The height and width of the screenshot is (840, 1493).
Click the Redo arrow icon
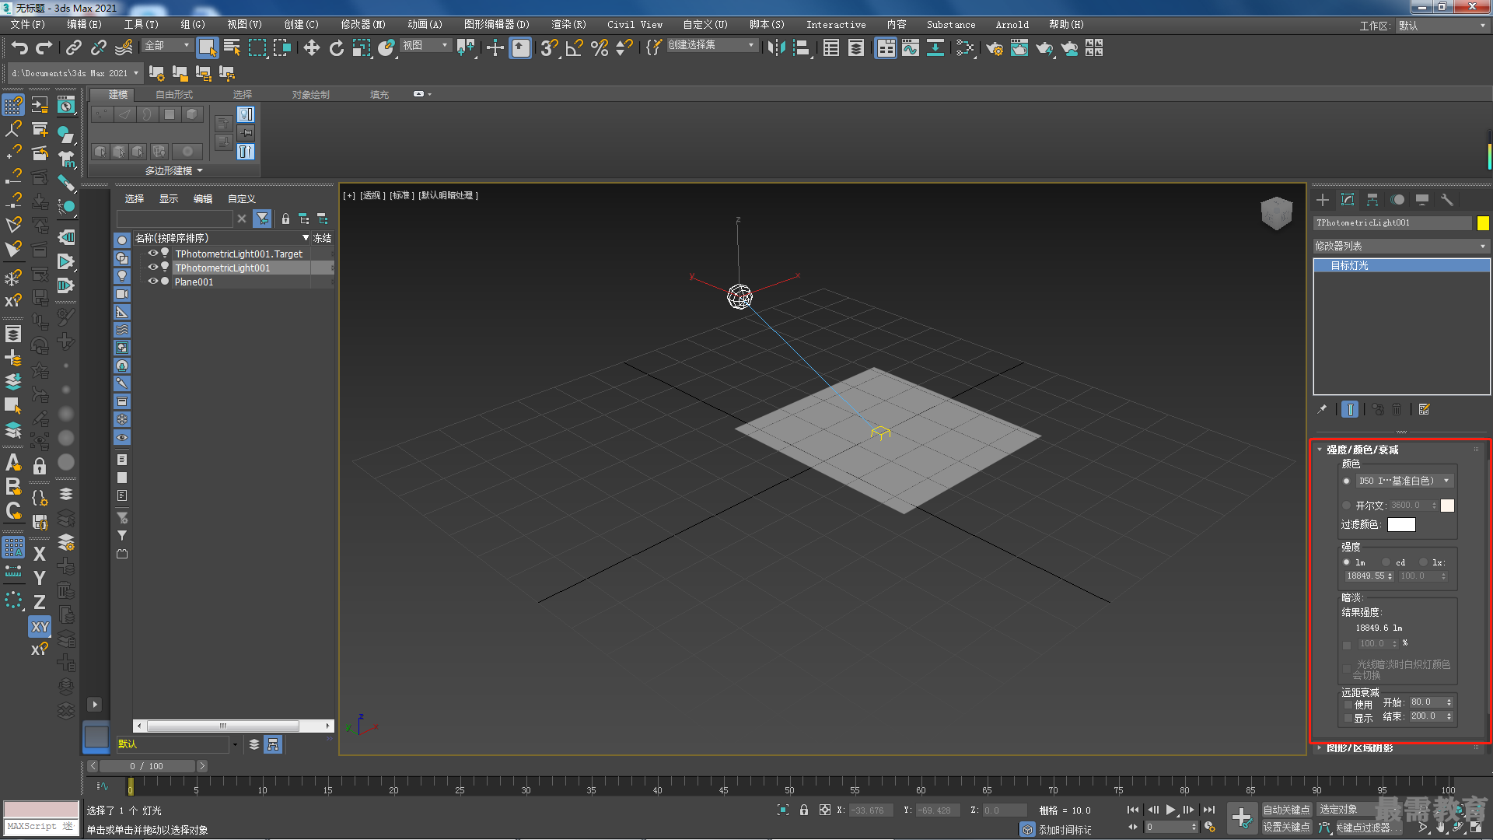[44, 48]
